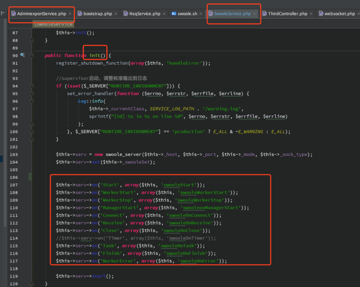Click the start() call on line 119
Screen dimensions: 360x287
(103, 276)
